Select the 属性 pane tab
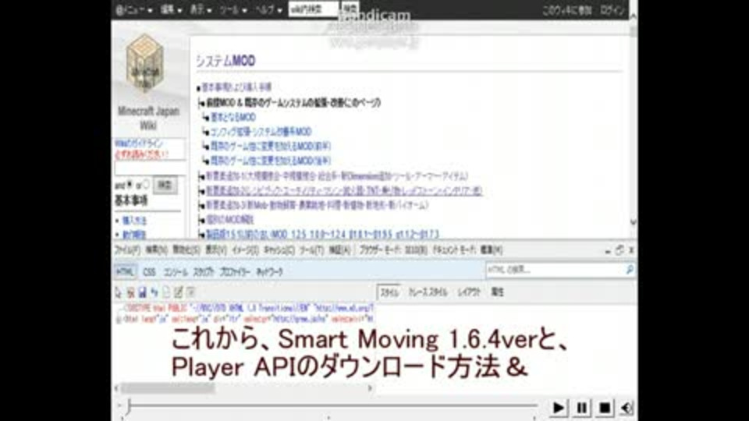Image resolution: width=749 pixels, height=421 pixels. tap(497, 292)
